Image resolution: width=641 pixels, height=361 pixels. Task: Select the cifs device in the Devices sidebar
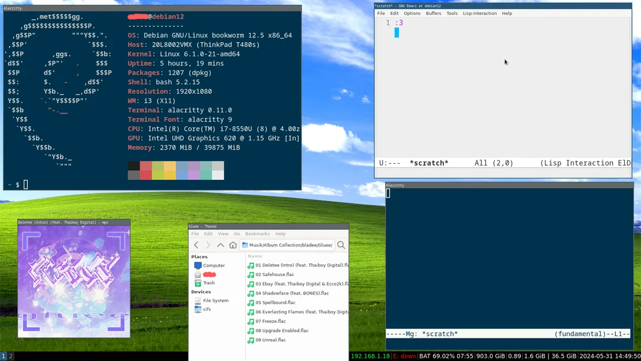[206, 309]
